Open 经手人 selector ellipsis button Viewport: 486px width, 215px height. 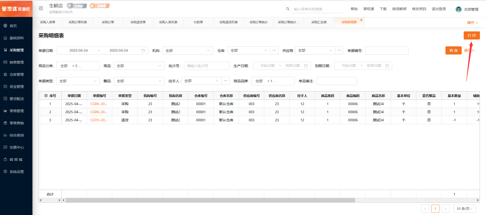[226, 81]
